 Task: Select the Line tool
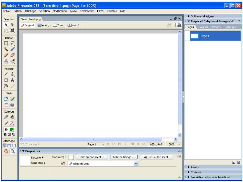tap(6, 74)
